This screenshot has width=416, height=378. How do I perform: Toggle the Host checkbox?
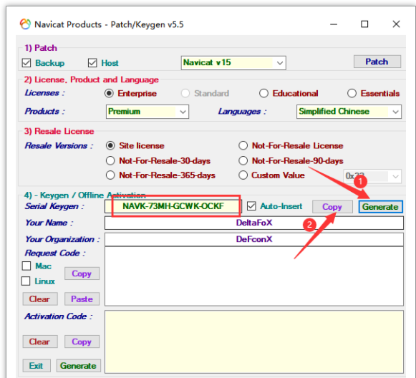tap(92, 63)
